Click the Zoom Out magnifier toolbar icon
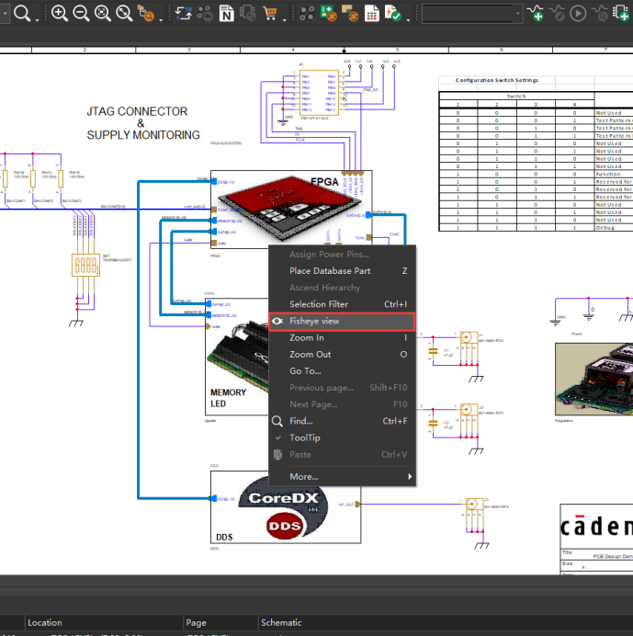Image resolution: width=633 pixels, height=636 pixels. (81, 14)
